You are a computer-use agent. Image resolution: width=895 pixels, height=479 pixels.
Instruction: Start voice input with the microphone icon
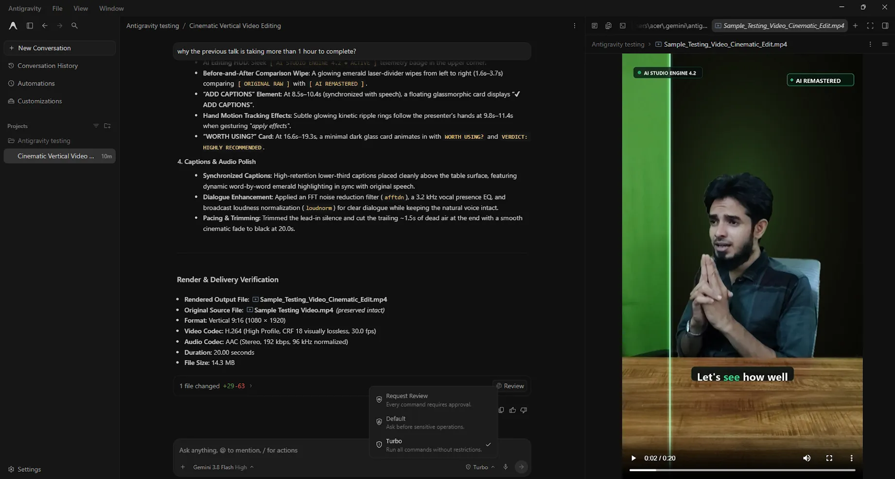click(506, 467)
